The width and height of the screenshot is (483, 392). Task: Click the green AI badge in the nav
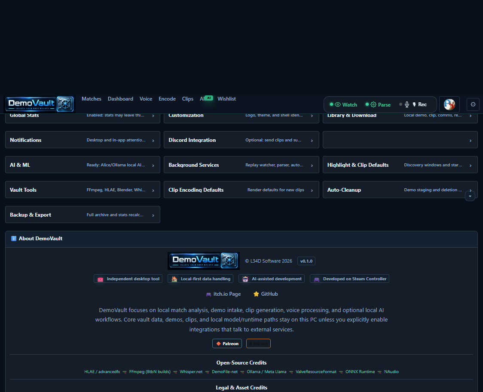tap(209, 98)
